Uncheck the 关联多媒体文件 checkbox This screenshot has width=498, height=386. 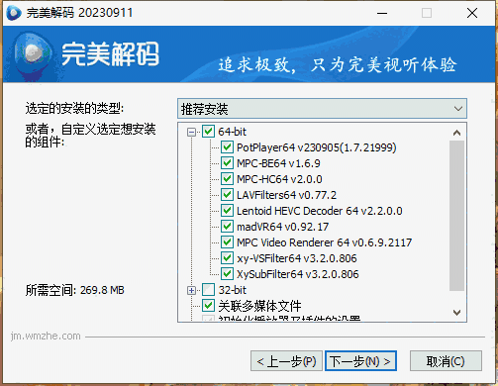pos(208,306)
